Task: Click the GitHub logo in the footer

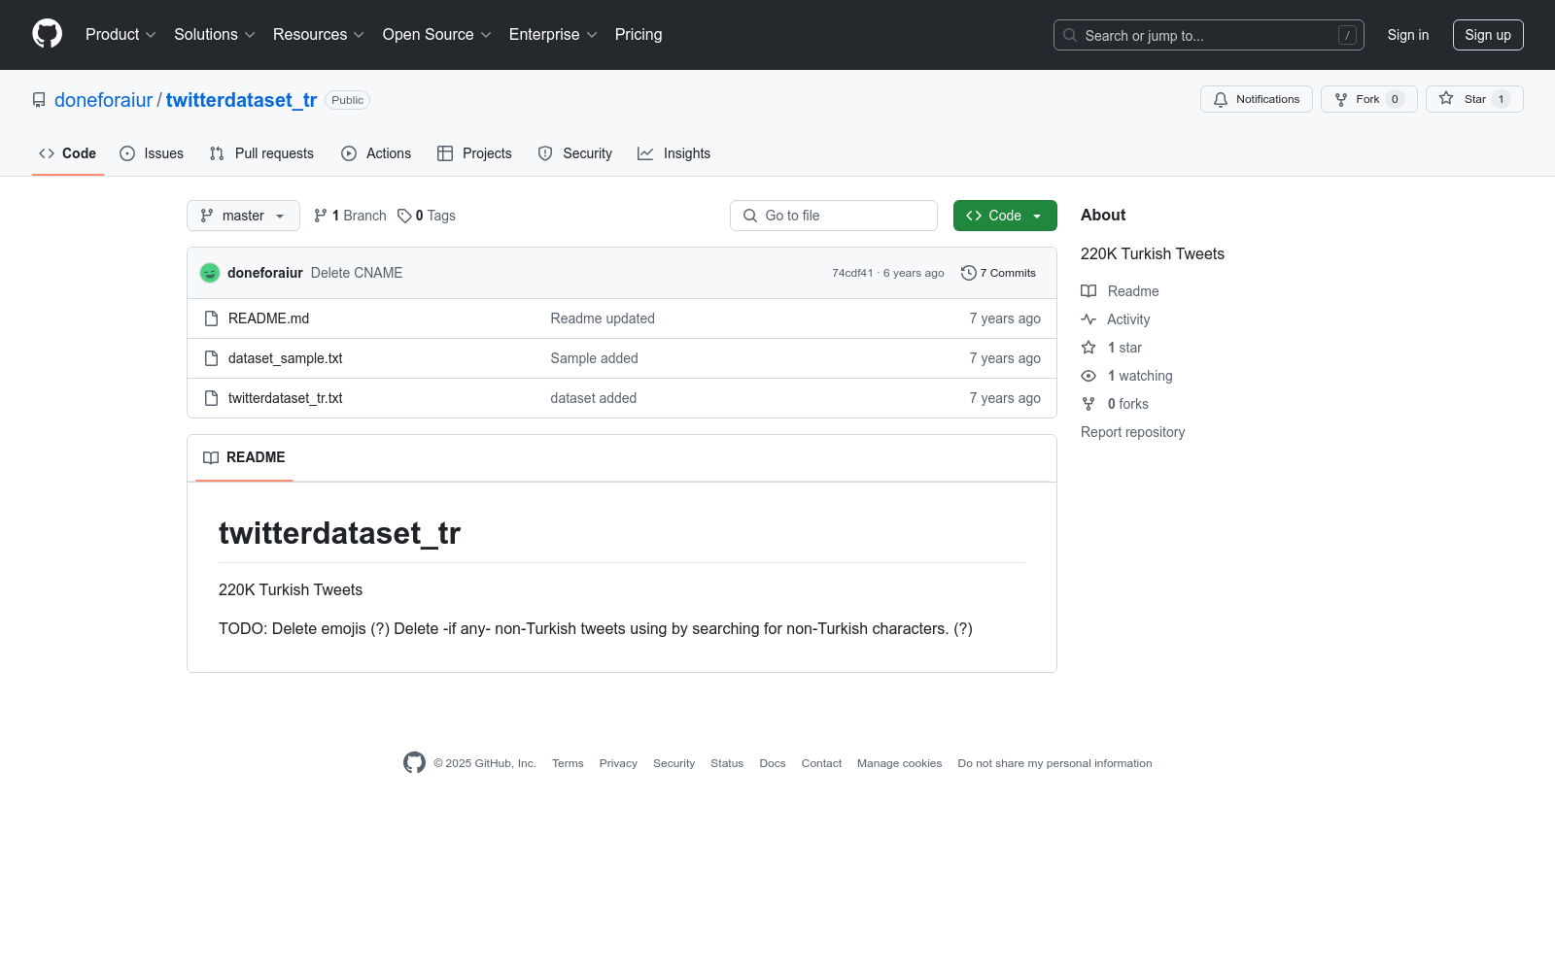Action: click(414, 763)
